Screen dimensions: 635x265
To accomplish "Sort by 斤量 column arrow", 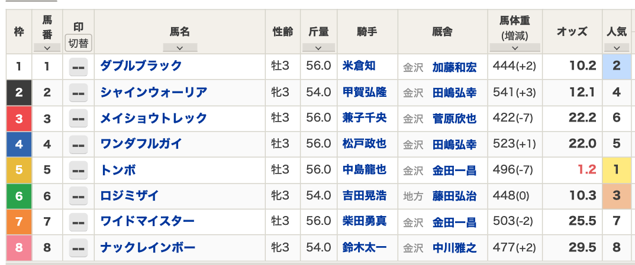I will click(318, 48).
